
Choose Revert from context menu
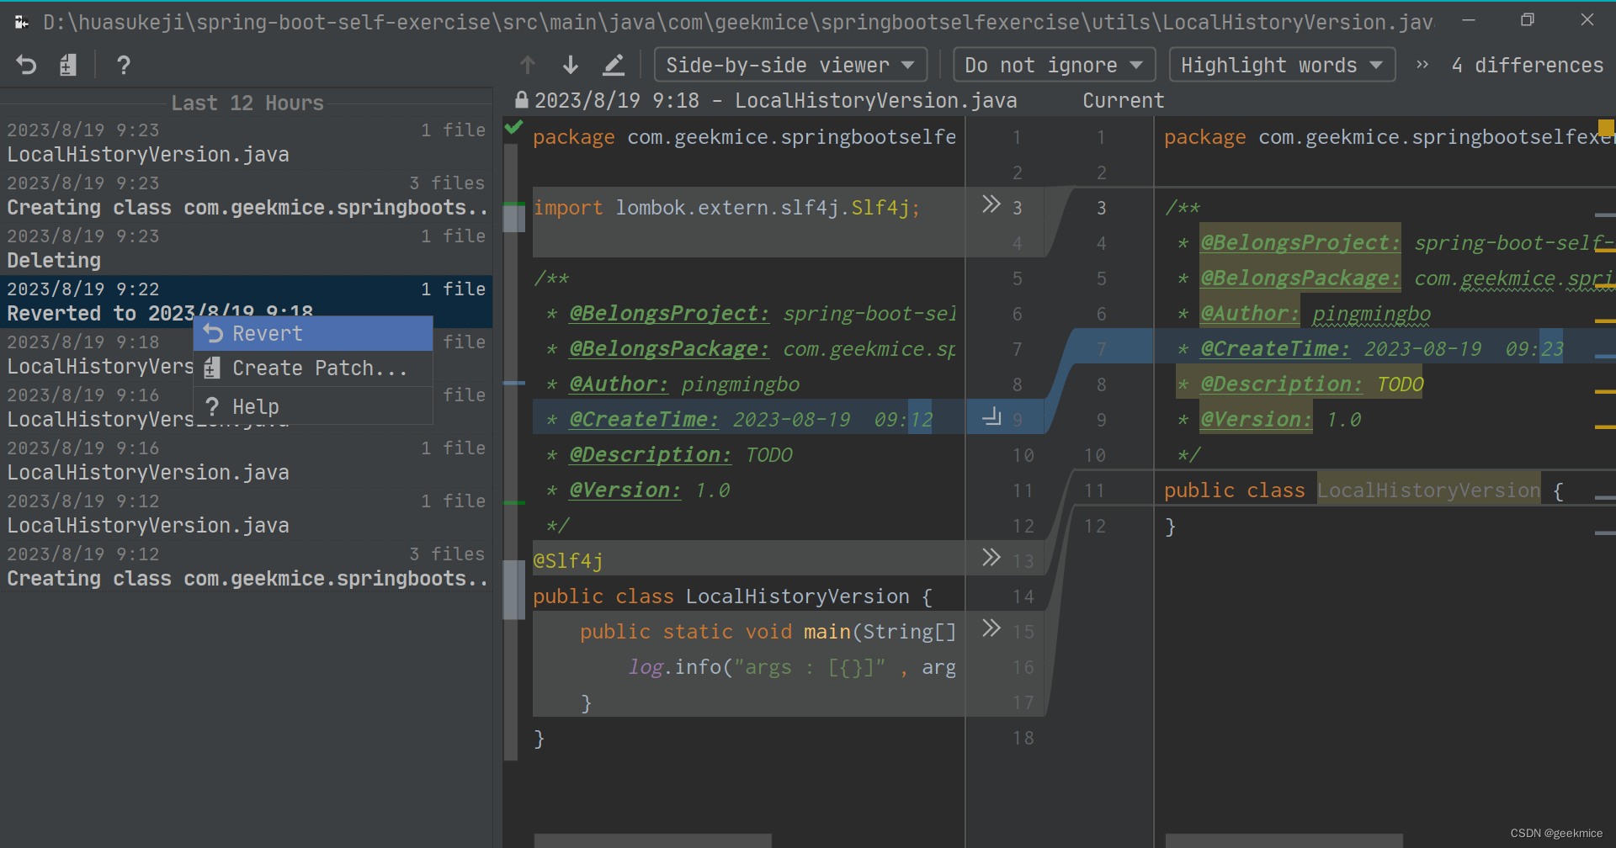[313, 334]
